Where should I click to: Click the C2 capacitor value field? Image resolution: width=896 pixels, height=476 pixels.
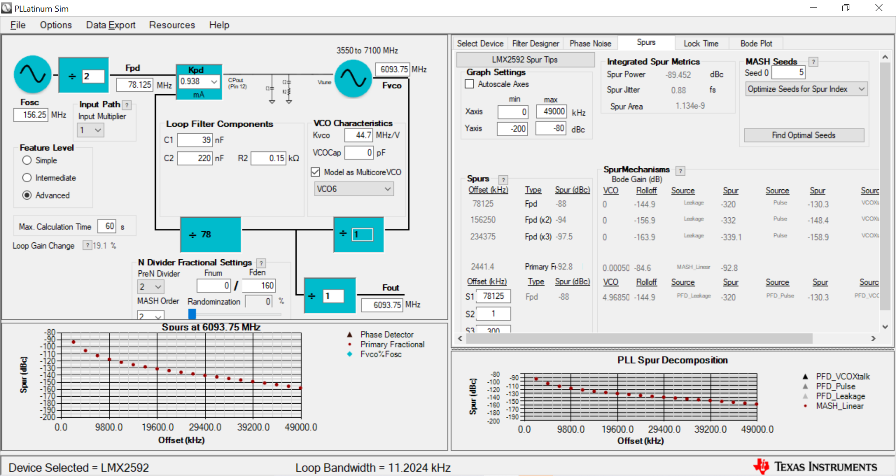(x=195, y=158)
